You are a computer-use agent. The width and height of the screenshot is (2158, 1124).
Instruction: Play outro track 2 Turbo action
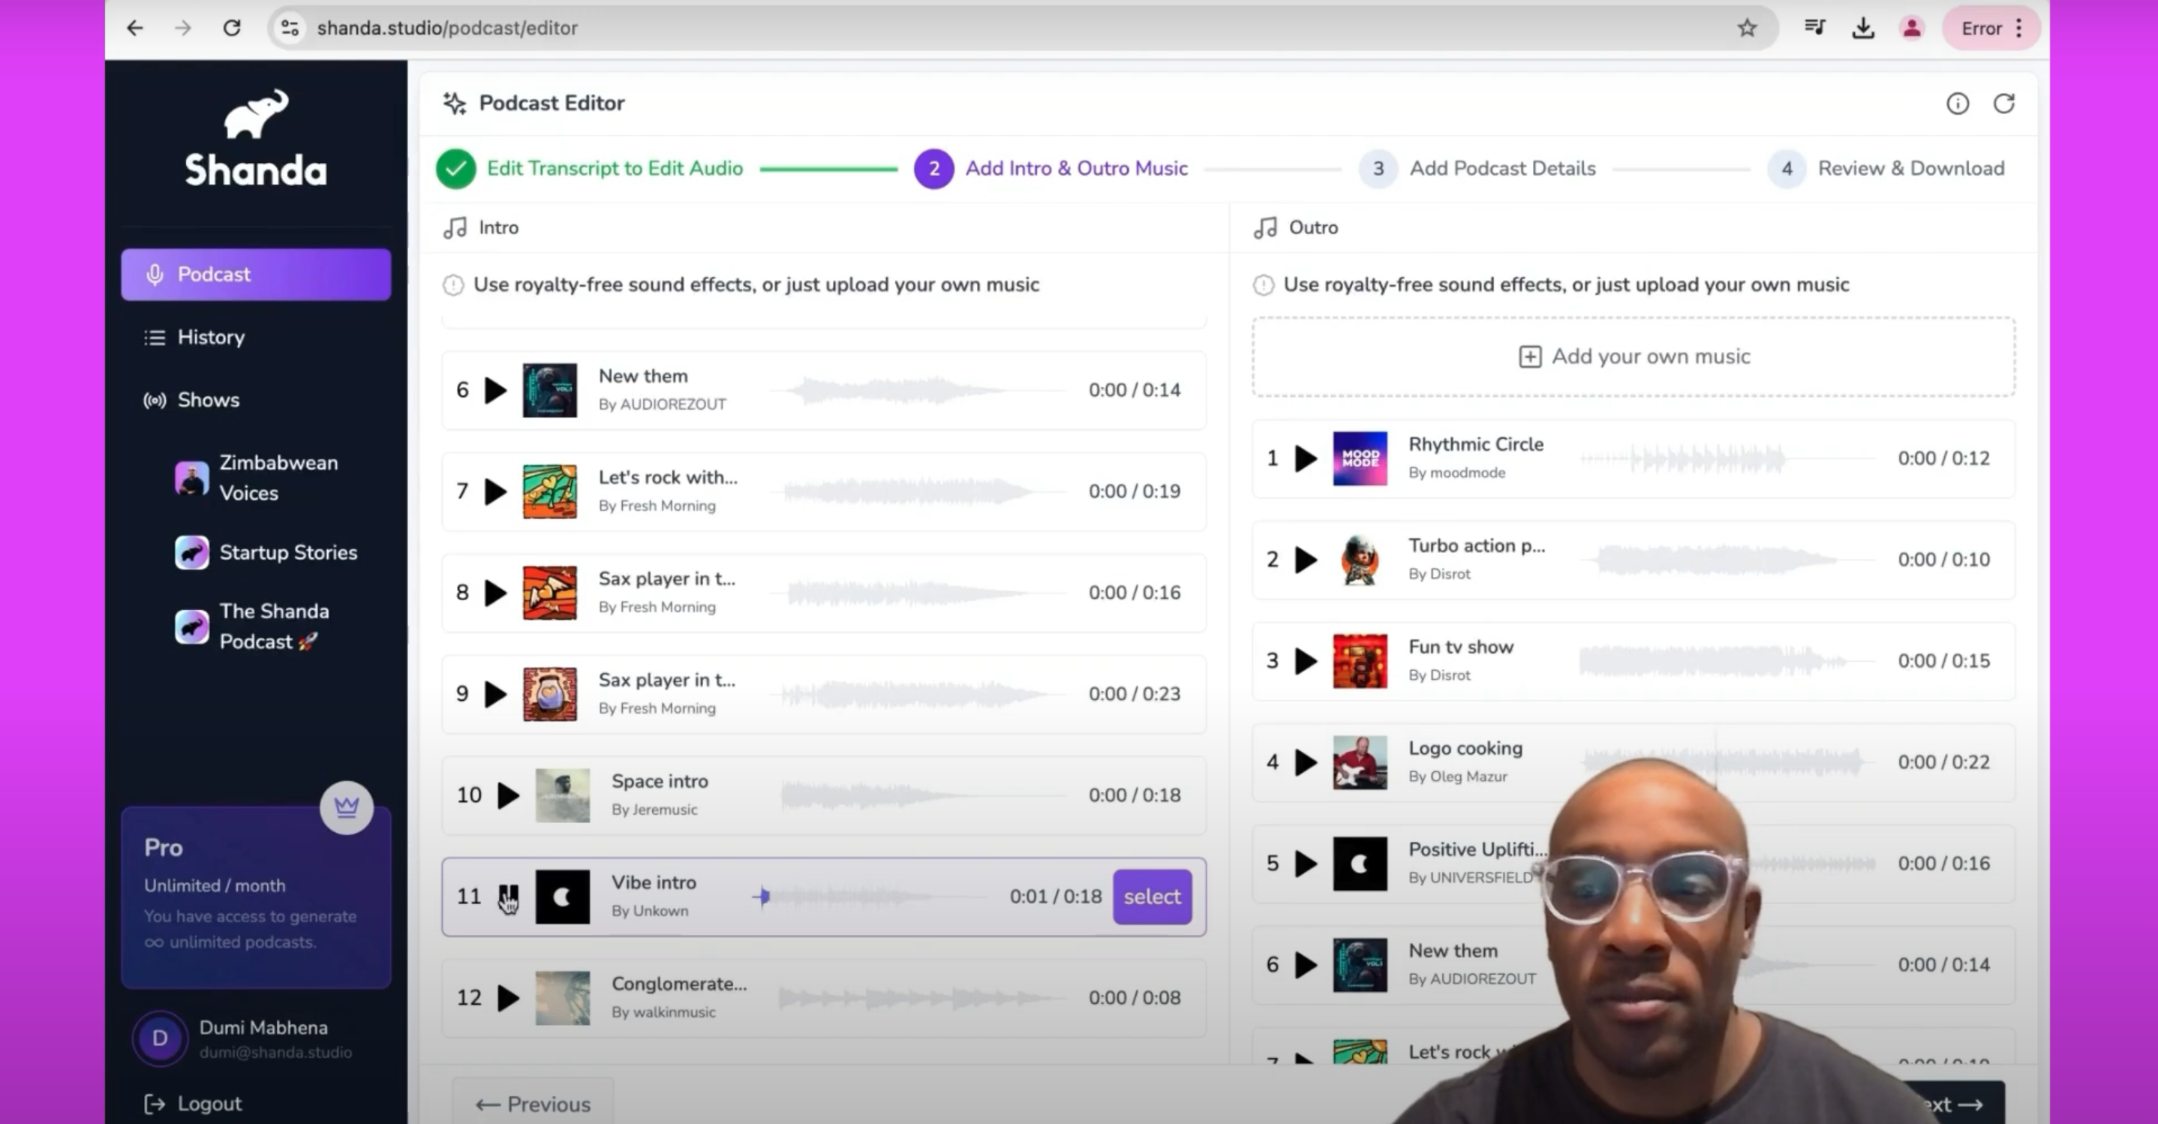tap(1306, 560)
